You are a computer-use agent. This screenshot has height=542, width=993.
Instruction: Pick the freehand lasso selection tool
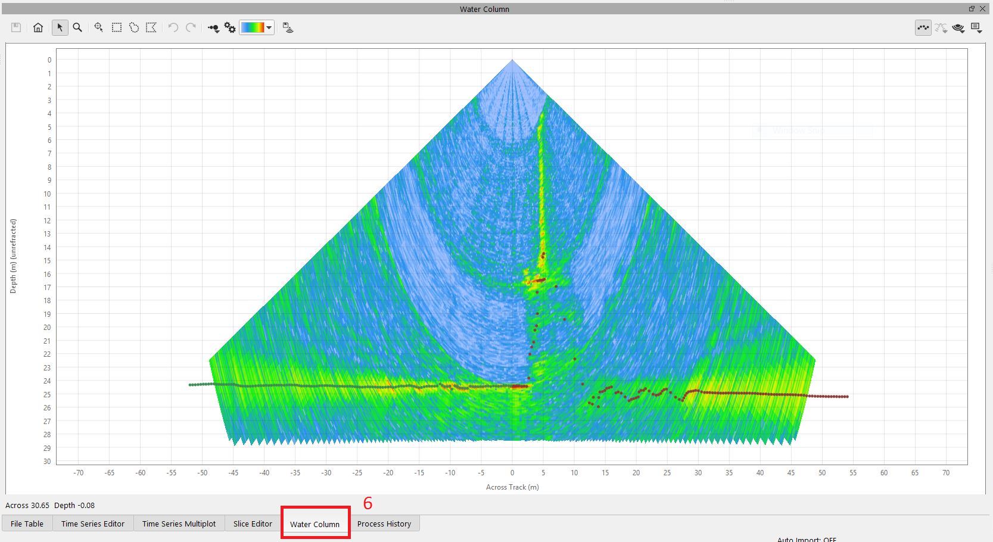[134, 27]
